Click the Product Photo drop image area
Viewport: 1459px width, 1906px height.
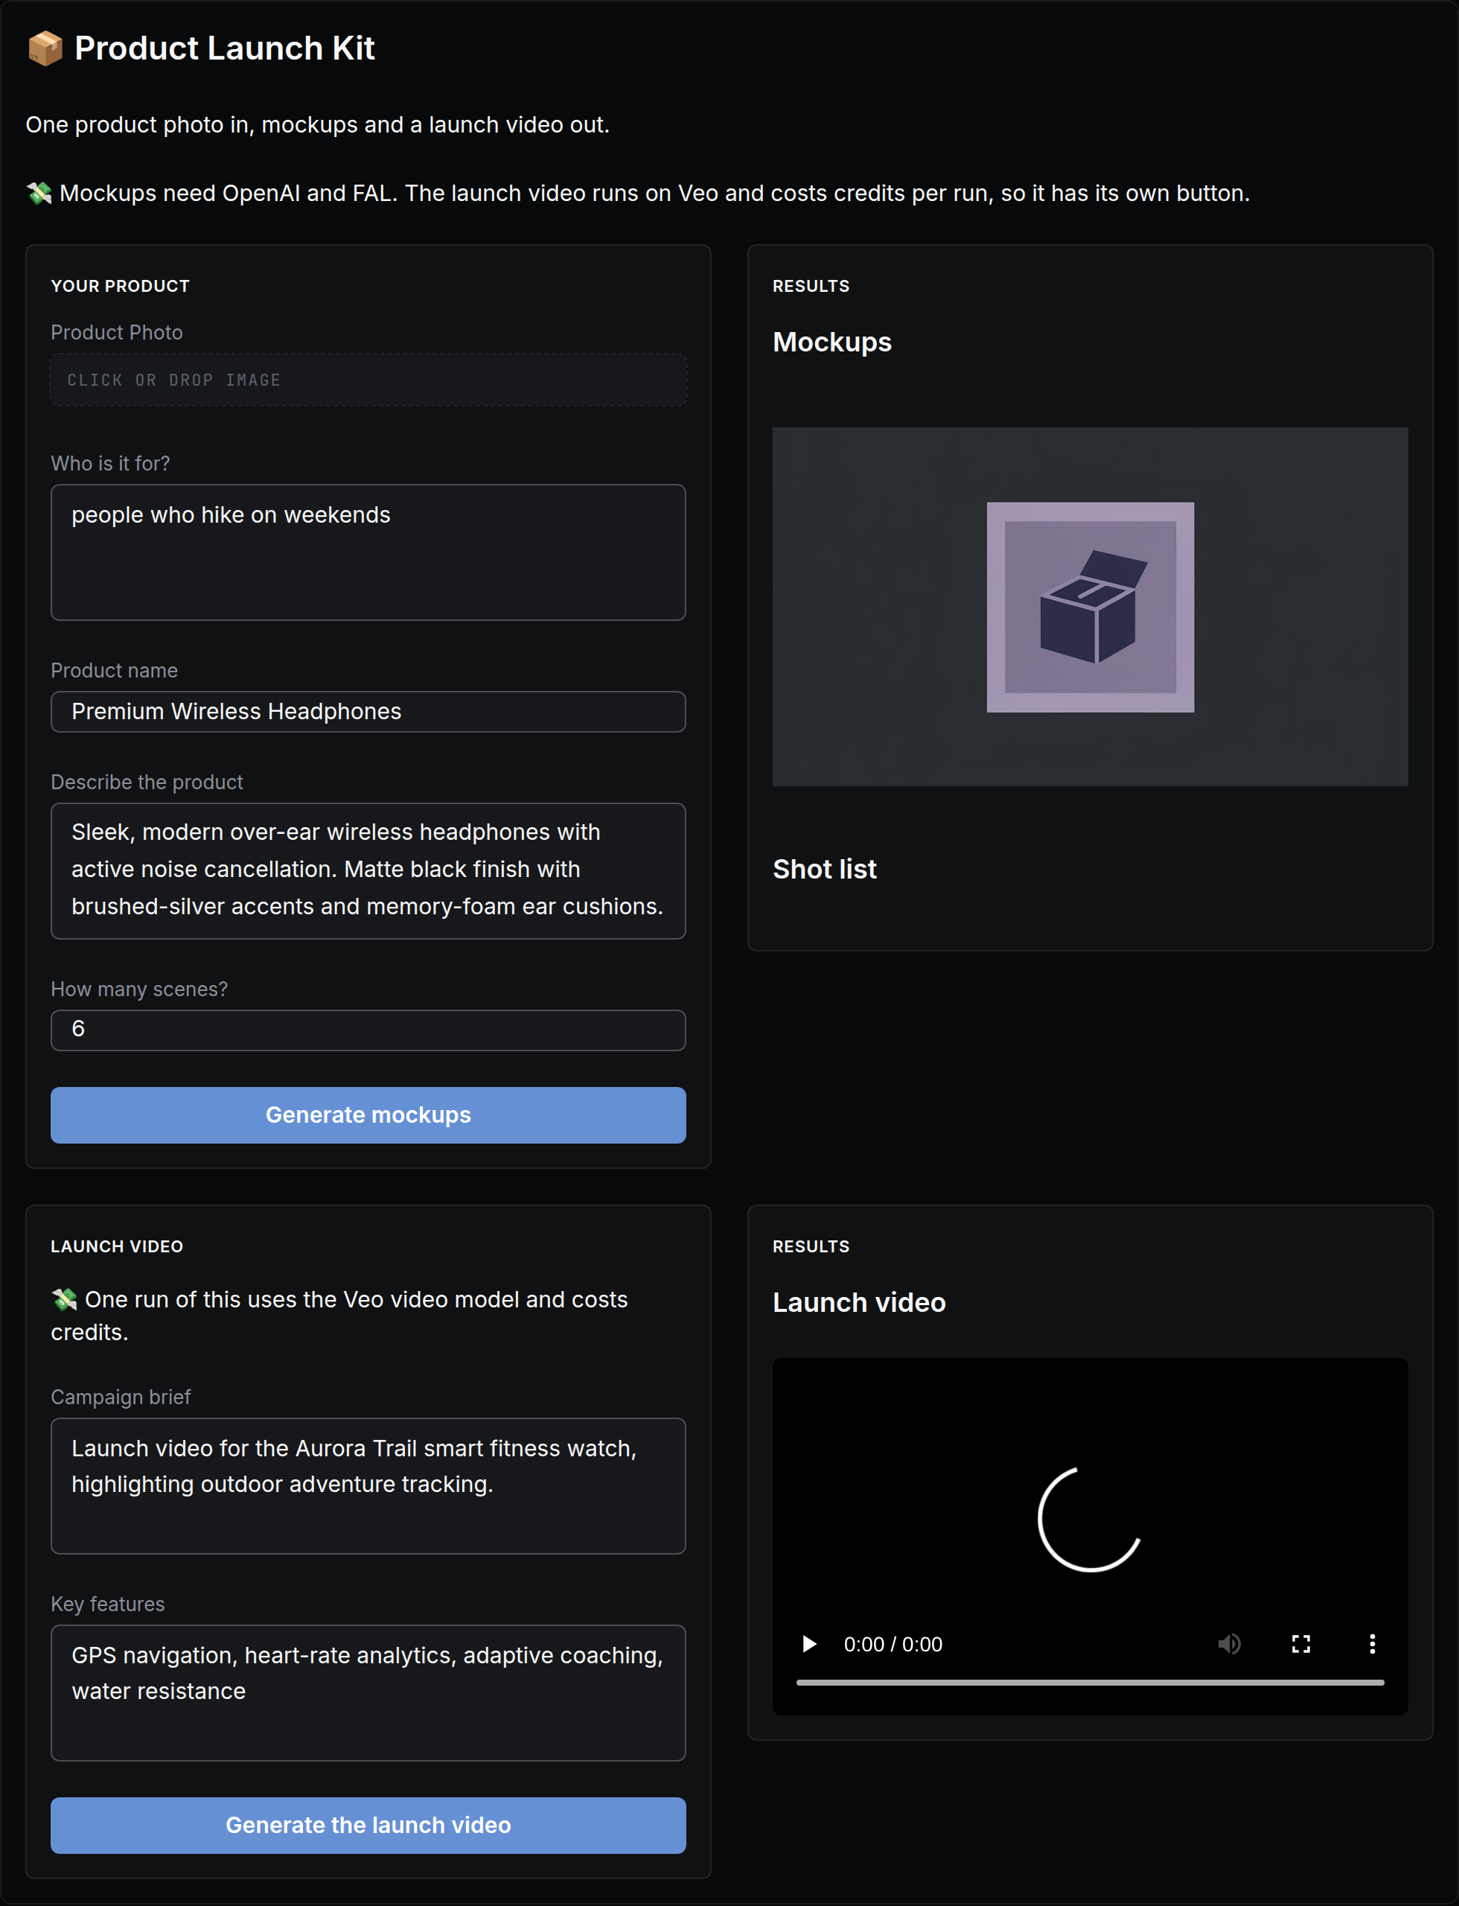(368, 380)
